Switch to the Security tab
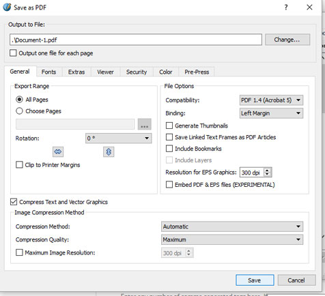 point(137,72)
